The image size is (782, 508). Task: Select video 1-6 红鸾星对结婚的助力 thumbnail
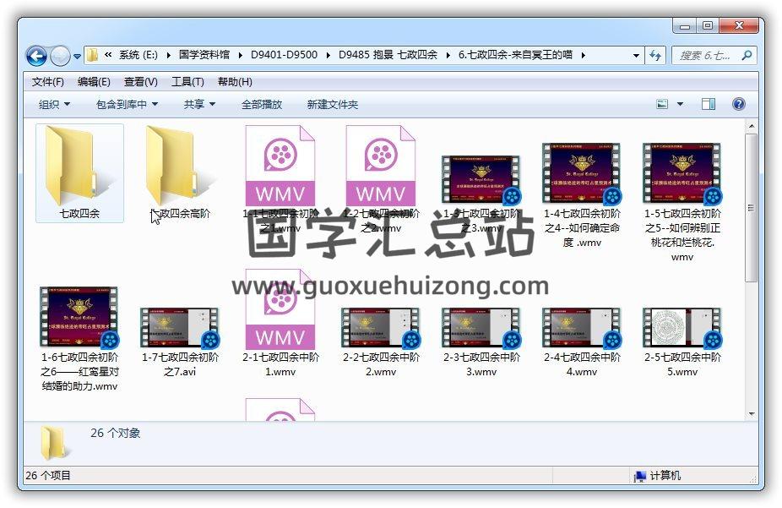(x=79, y=317)
